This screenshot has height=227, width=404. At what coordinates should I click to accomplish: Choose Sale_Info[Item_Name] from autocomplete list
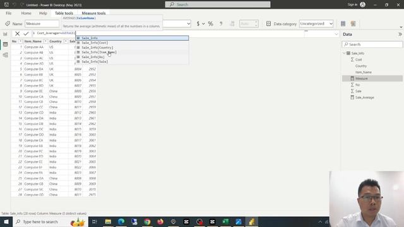click(x=132, y=52)
